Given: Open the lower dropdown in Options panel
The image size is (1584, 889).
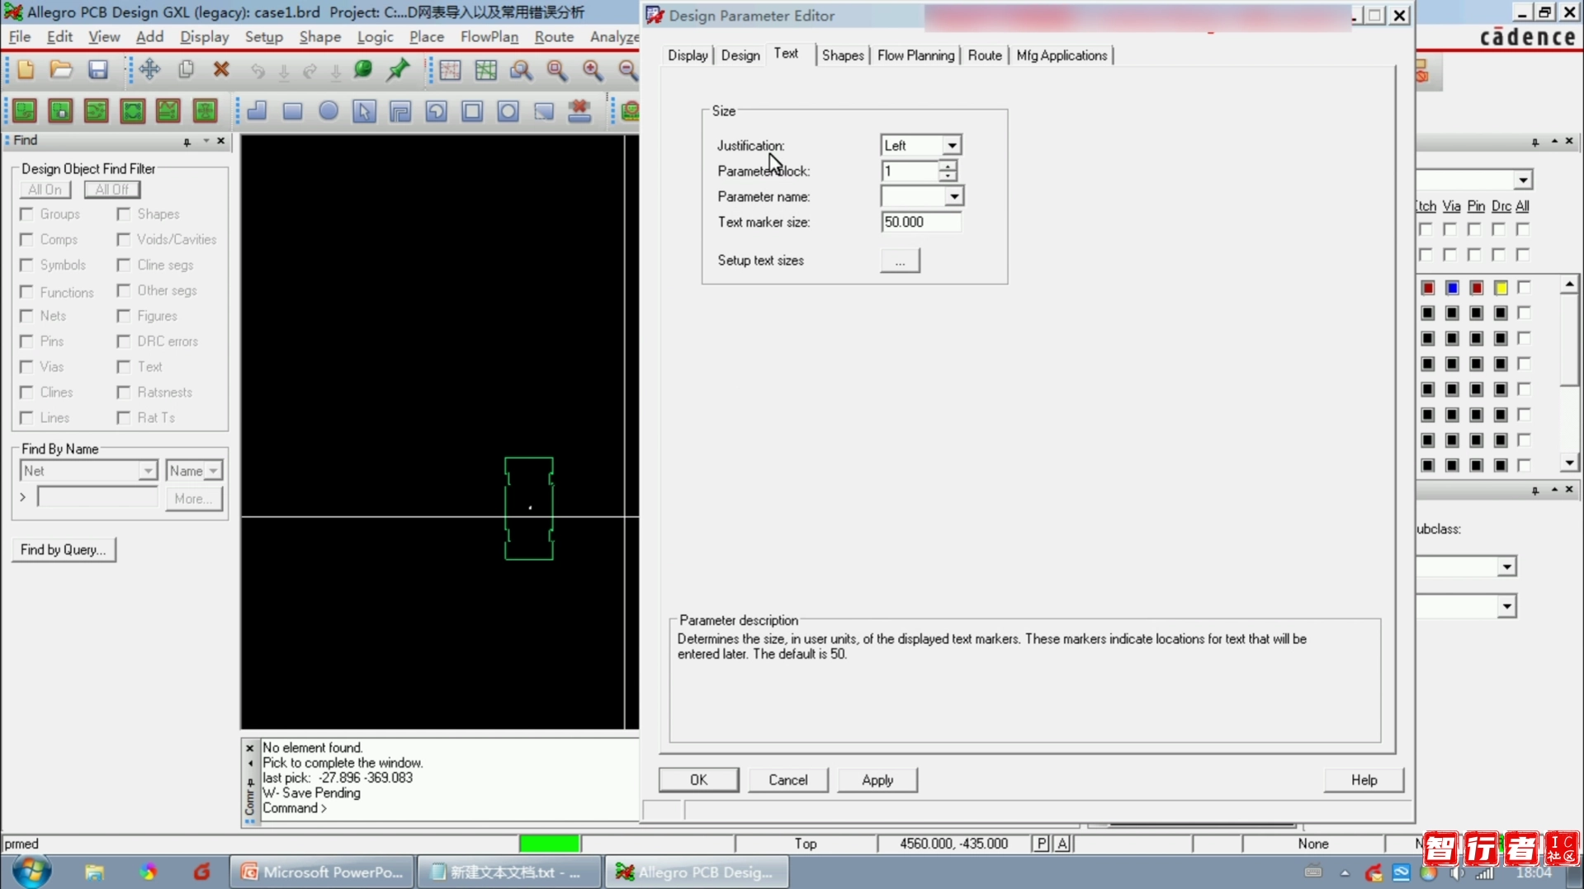Looking at the screenshot, I should click(x=1506, y=606).
